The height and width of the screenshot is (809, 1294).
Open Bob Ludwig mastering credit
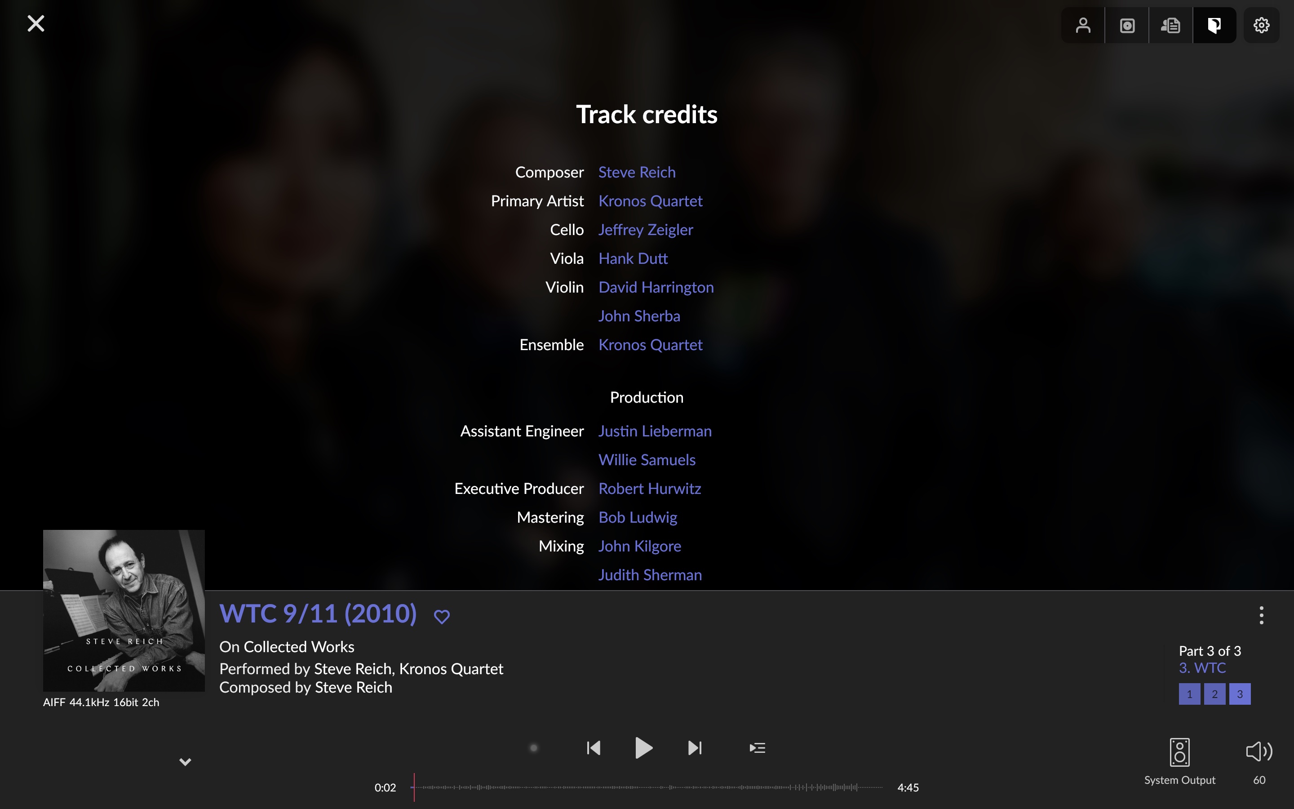pos(638,517)
